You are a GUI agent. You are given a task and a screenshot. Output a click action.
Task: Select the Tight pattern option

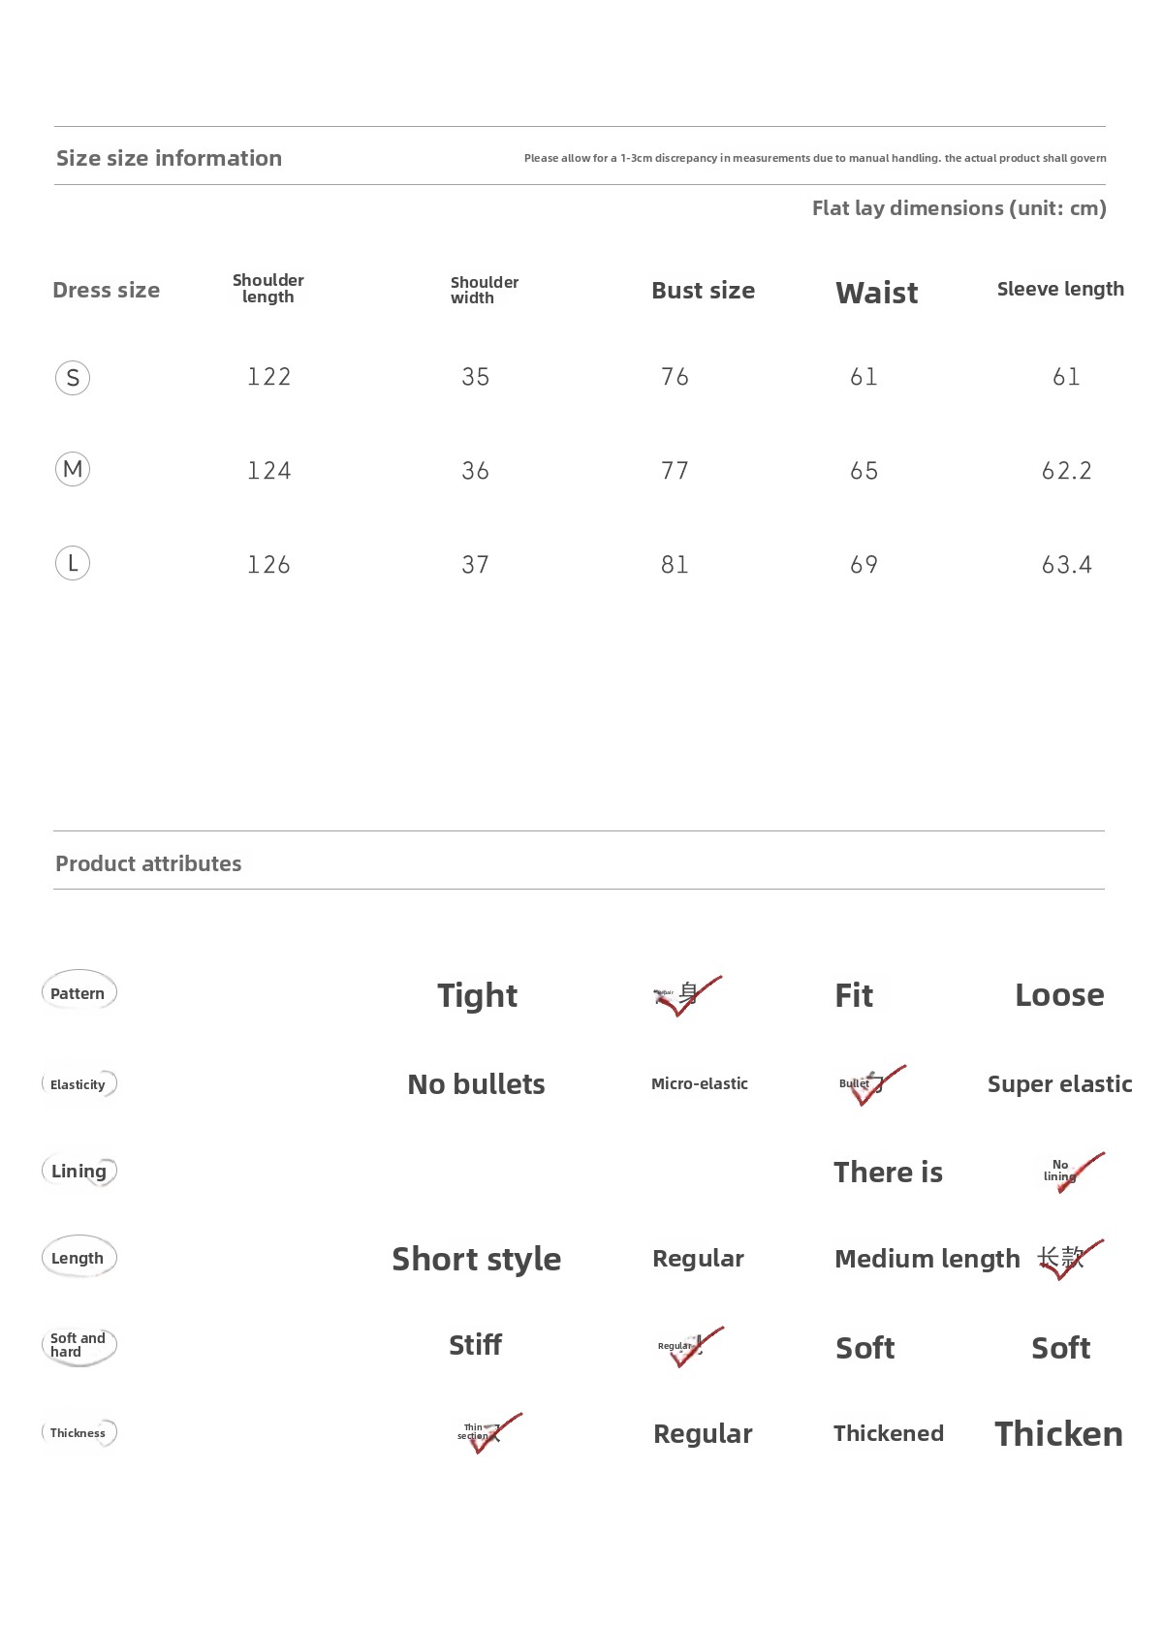pos(477,995)
